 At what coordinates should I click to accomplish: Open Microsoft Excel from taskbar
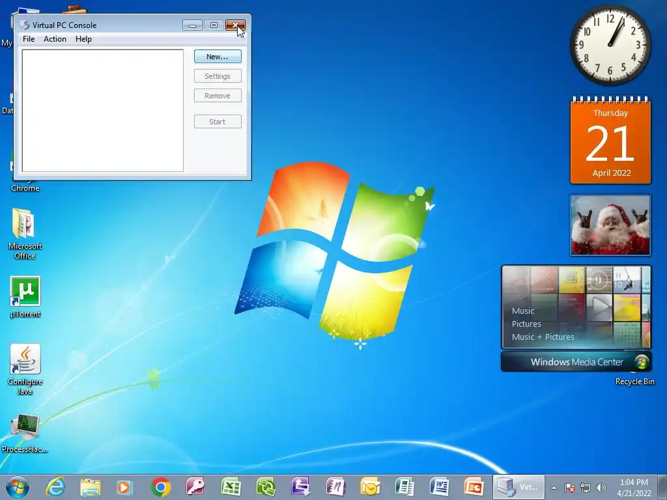231,487
